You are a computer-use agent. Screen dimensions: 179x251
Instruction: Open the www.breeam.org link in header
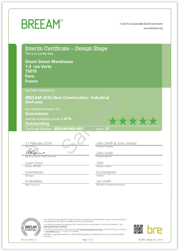click(x=153, y=28)
